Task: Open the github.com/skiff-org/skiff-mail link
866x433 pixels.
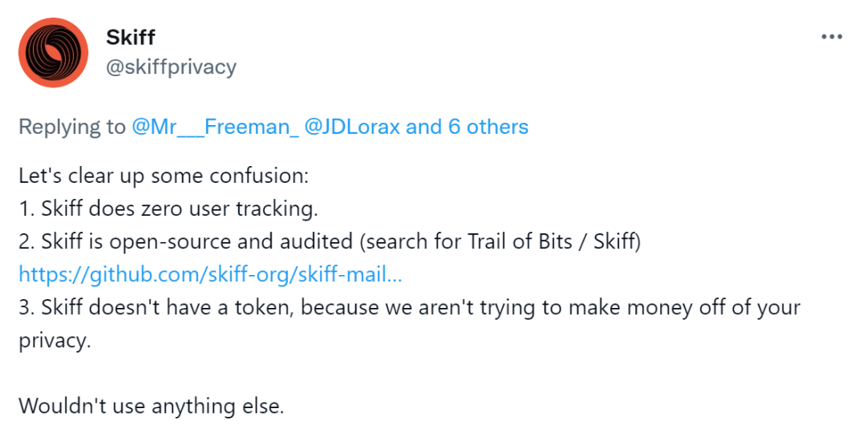Action: pyautogui.click(x=210, y=274)
